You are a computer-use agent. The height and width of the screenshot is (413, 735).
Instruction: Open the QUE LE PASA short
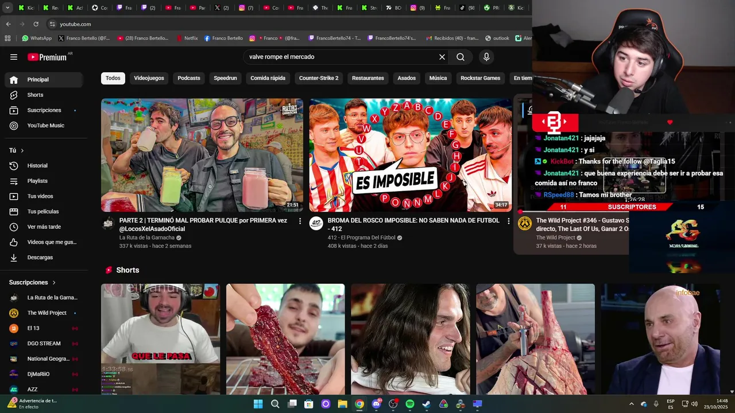click(x=160, y=339)
